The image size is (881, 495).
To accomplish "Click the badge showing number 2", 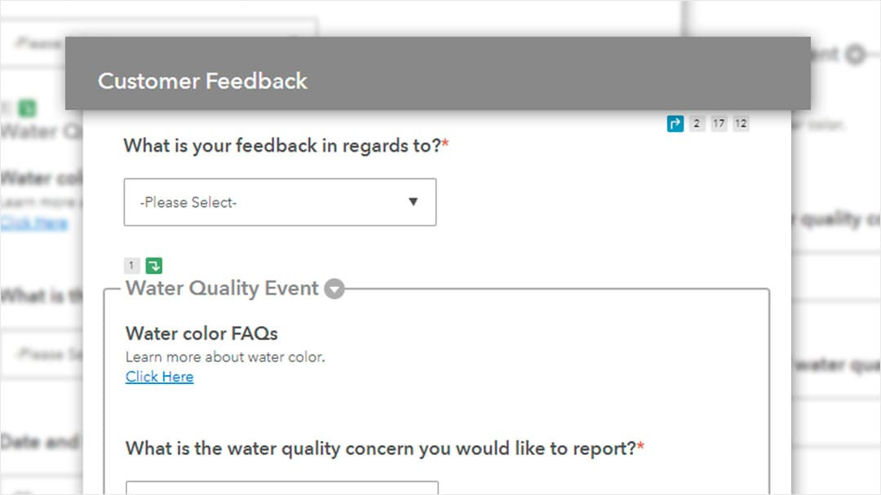I will pyautogui.click(x=697, y=123).
